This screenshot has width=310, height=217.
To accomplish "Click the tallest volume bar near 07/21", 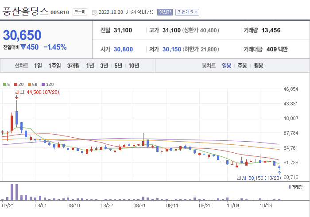I will point(12,192).
